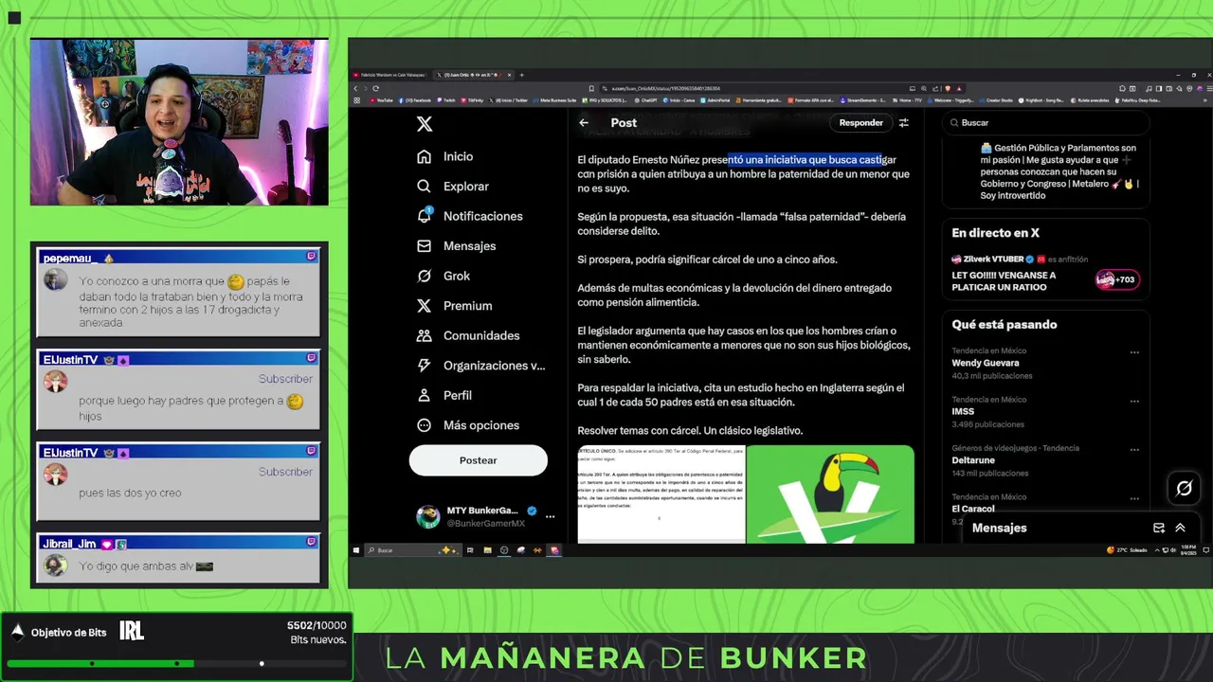Click the X logo in the sidebar
Viewport: 1213px width, 682px height.
click(x=425, y=124)
